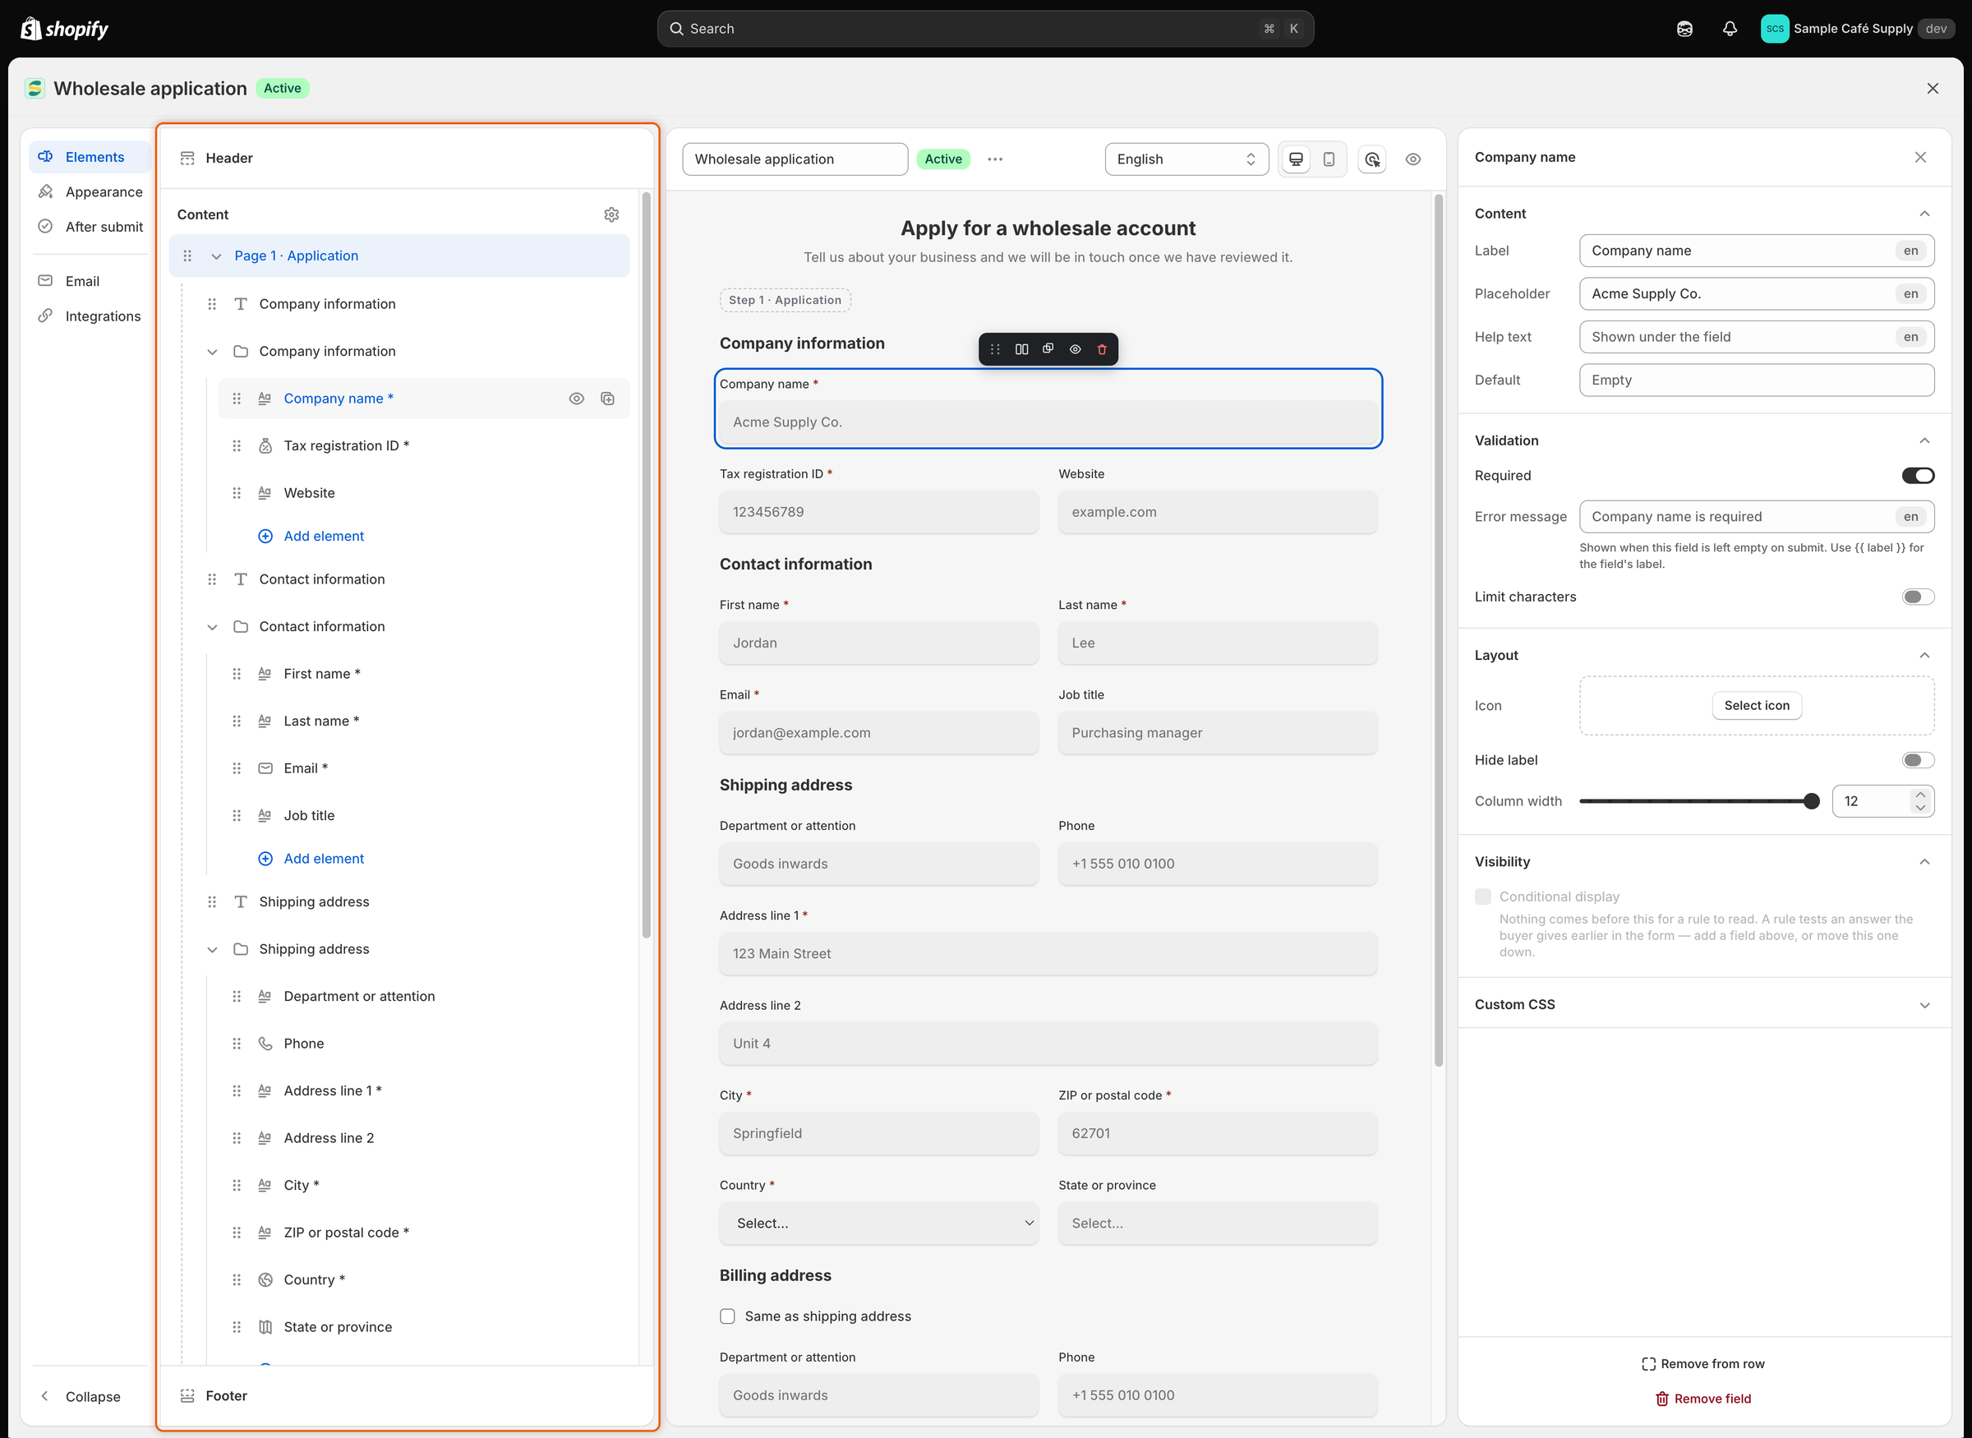The width and height of the screenshot is (1972, 1438).
Task: Collapse Page 1 Application chevron
Action: [216, 256]
